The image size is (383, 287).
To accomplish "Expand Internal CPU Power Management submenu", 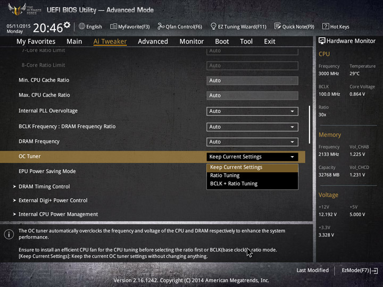I will 58,214.
